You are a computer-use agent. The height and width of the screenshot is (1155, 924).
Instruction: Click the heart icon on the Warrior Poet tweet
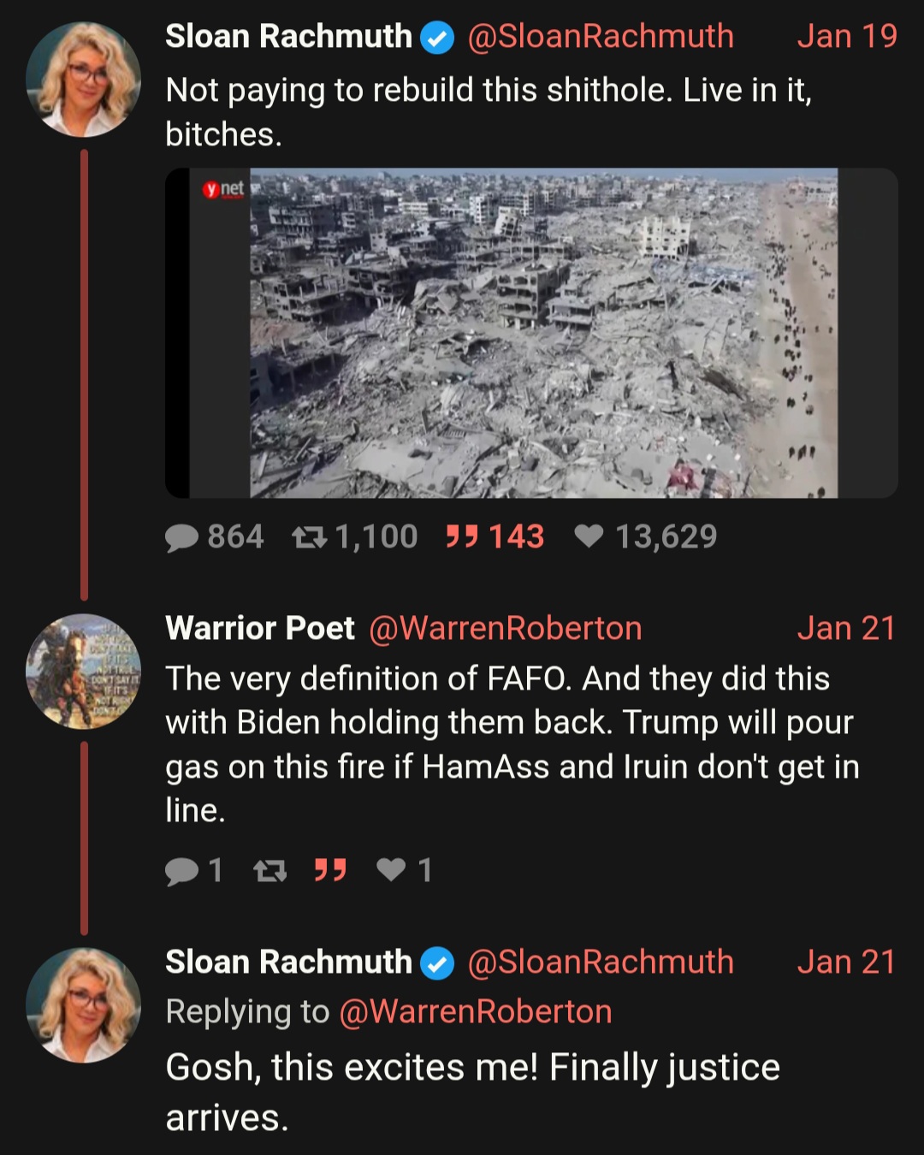click(x=392, y=869)
